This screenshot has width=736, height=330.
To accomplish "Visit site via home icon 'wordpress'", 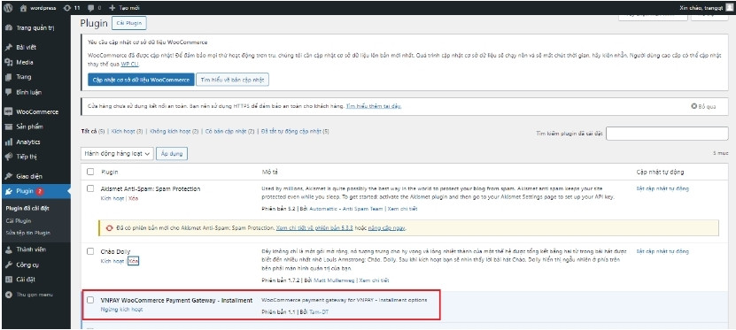I will point(37,8).
